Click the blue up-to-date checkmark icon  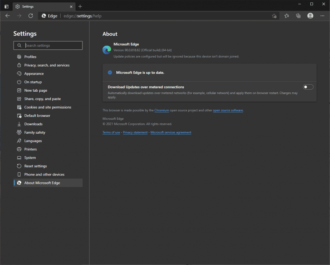coord(110,73)
